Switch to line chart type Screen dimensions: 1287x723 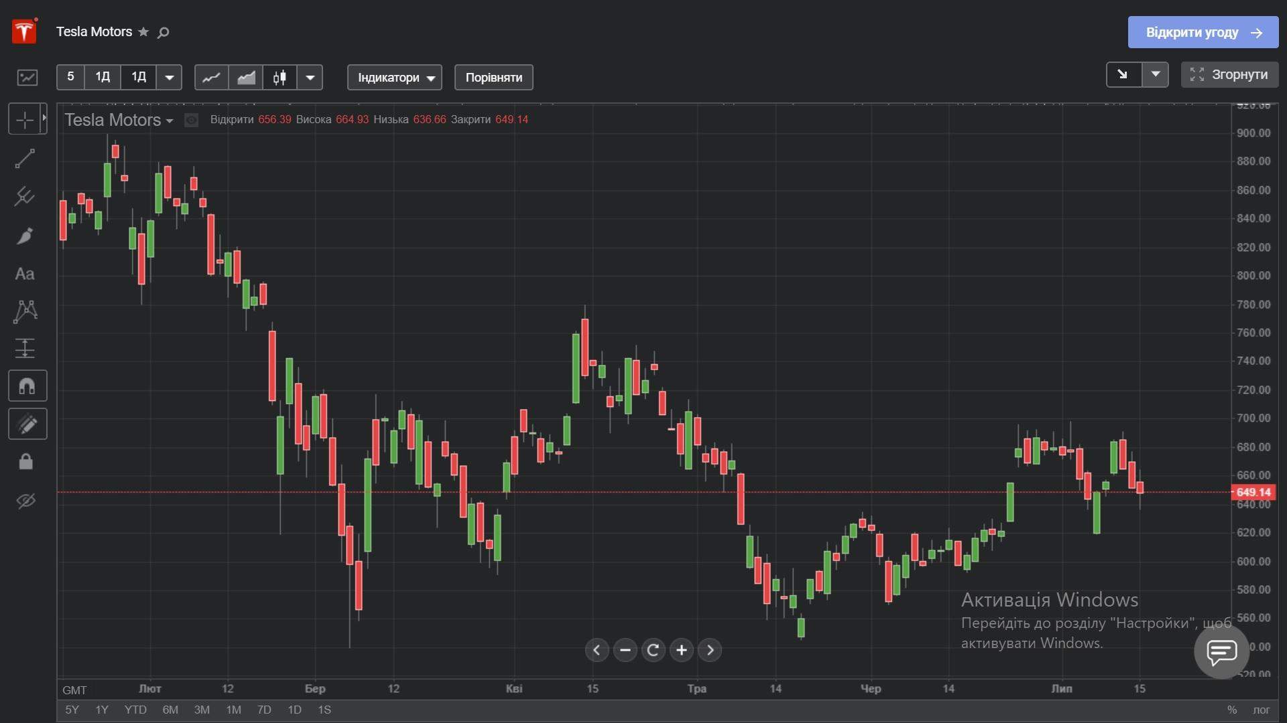pos(211,77)
